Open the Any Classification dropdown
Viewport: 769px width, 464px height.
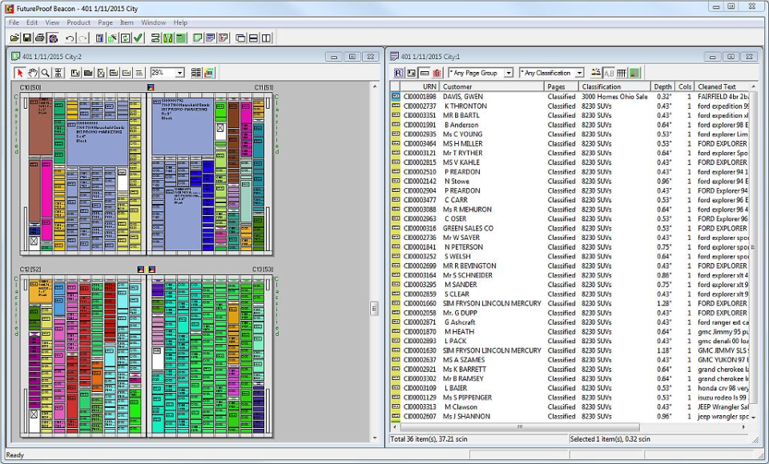pyautogui.click(x=579, y=73)
